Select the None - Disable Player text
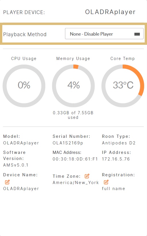Screen dimensions: 147x236 tap(91, 34)
